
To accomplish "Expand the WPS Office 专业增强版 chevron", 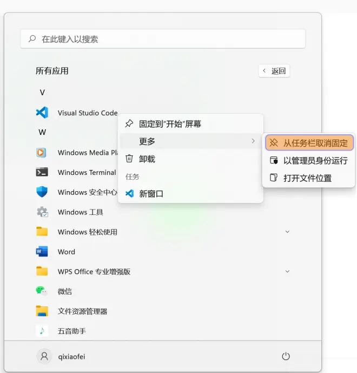I will pyautogui.click(x=287, y=271).
